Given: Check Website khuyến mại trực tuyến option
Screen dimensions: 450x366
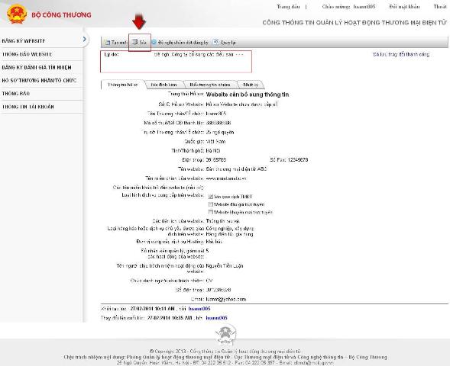Looking at the screenshot, I should click(210, 212).
